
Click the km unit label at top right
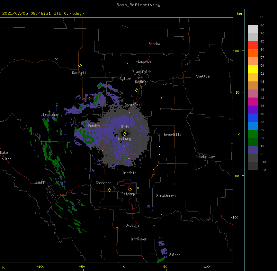[x=239, y=14]
